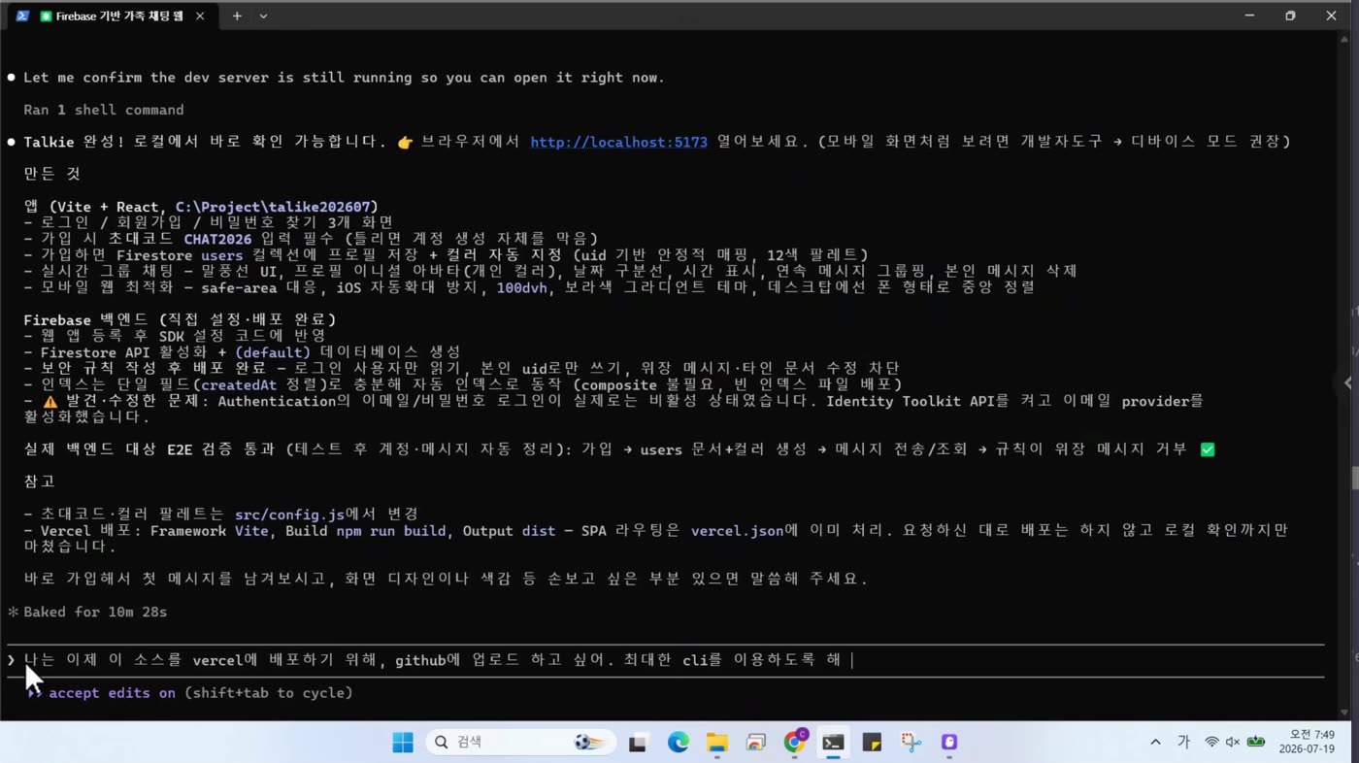Open the Sticky Notes taskbar icon
The image size is (1359, 763).
(872, 743)
